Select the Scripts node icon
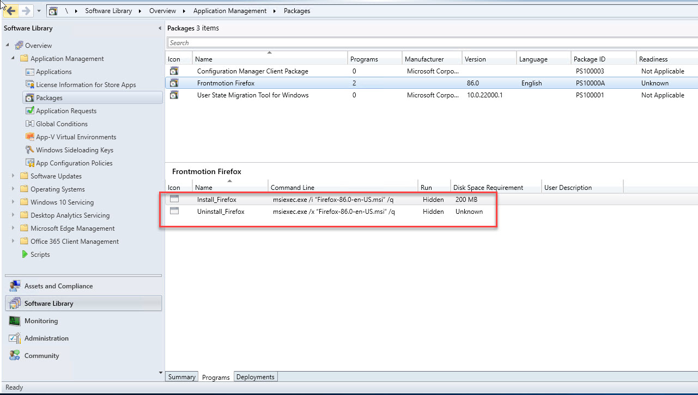This screenshot has width=698, height=395. point(25,255)
